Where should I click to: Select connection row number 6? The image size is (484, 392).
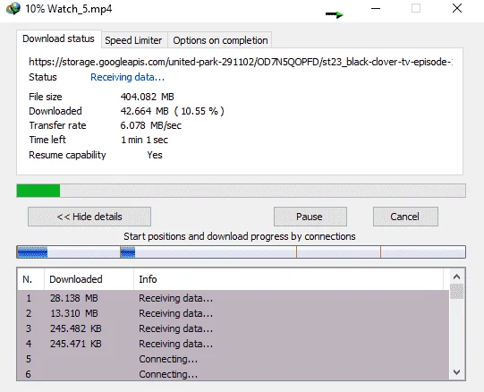tap(233, 374)
